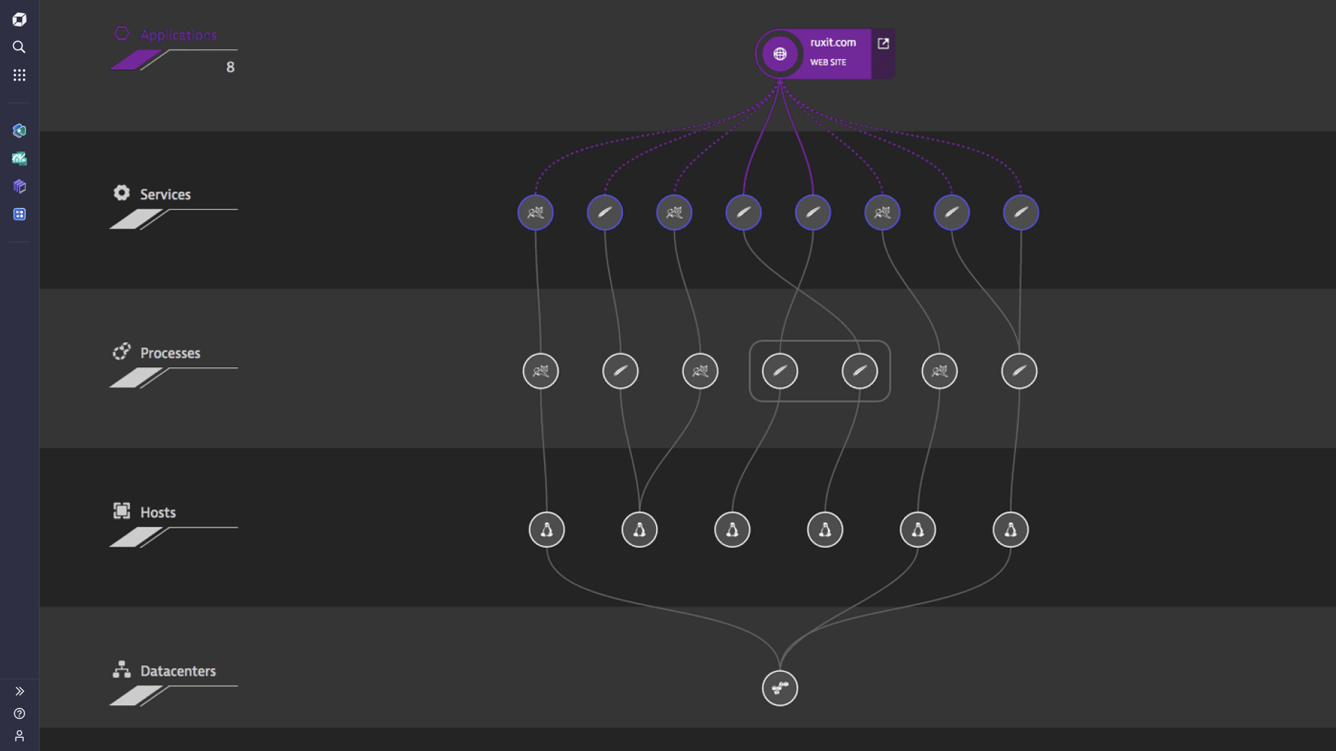Select the seventh service node with feather icon
The height and width of the screenshot is (751, 1336).
coord(952,213)
